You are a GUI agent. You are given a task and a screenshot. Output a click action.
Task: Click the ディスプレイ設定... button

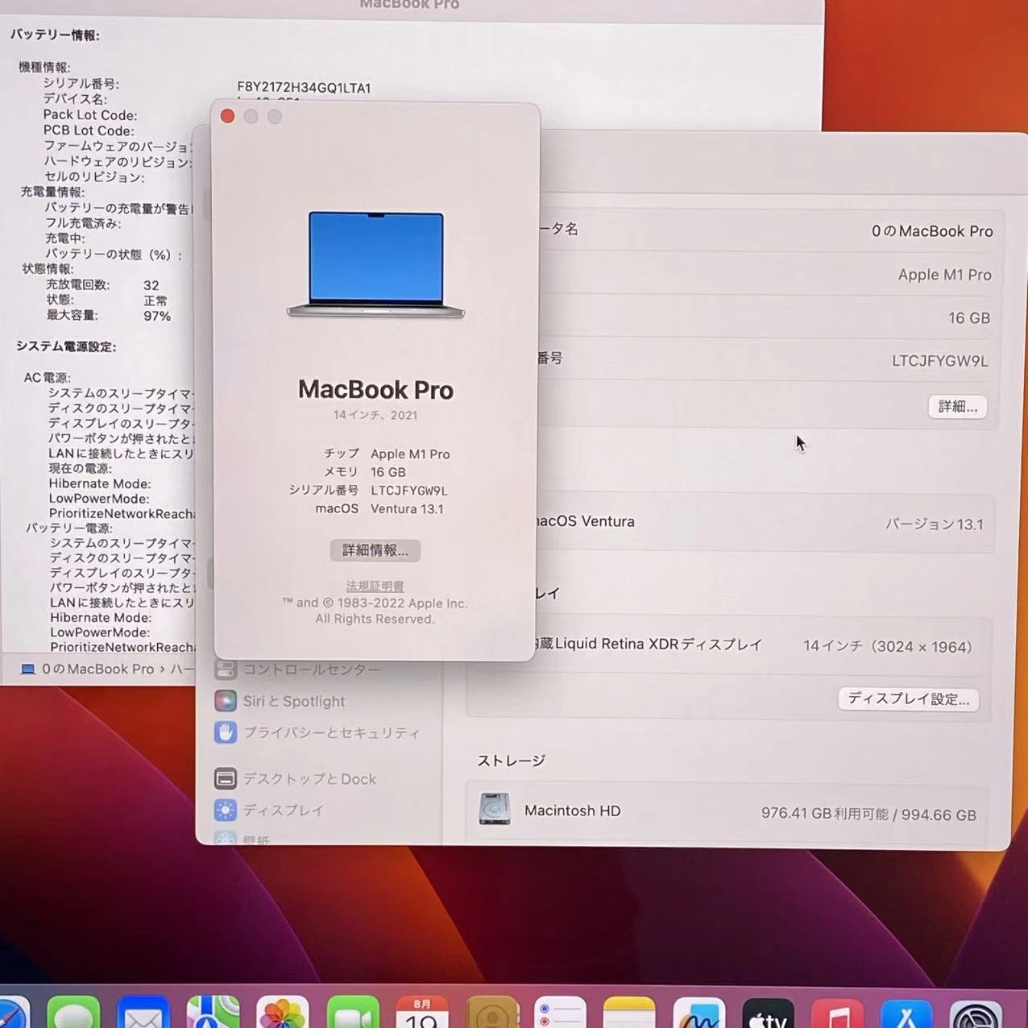click(x=909, y=698)
